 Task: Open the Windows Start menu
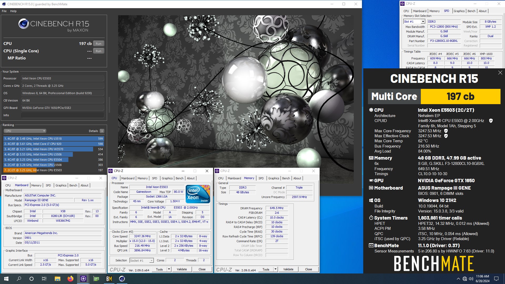6,279
